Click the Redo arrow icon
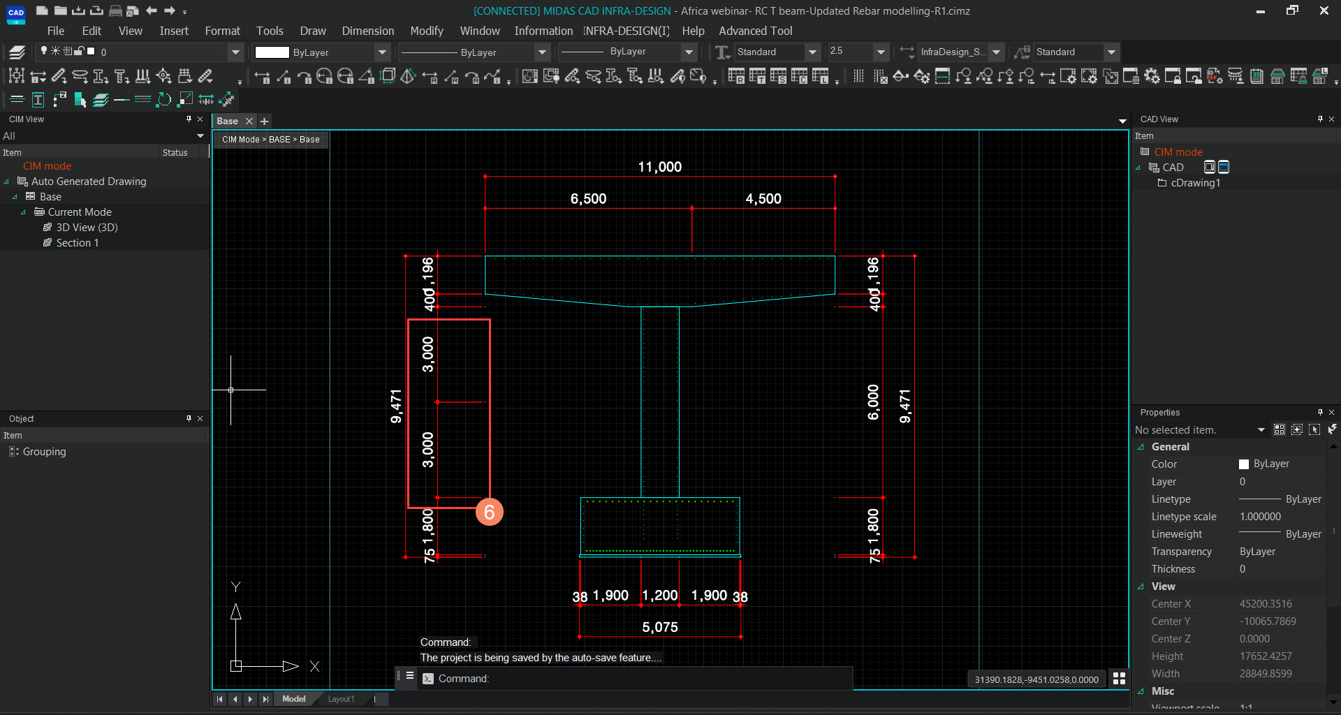 tap(170, 10)
